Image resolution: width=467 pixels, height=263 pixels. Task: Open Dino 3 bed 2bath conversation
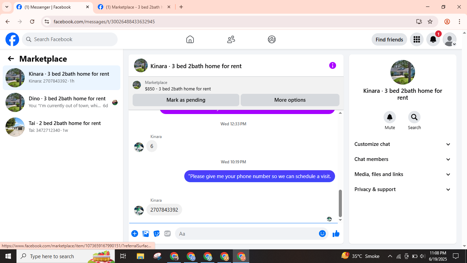(62, 102)
